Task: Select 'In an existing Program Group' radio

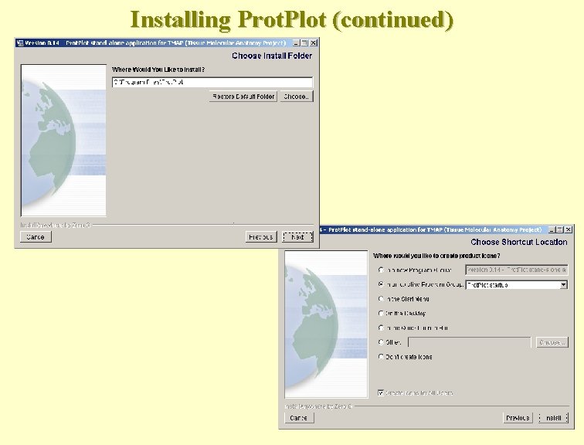Action: 381,284
